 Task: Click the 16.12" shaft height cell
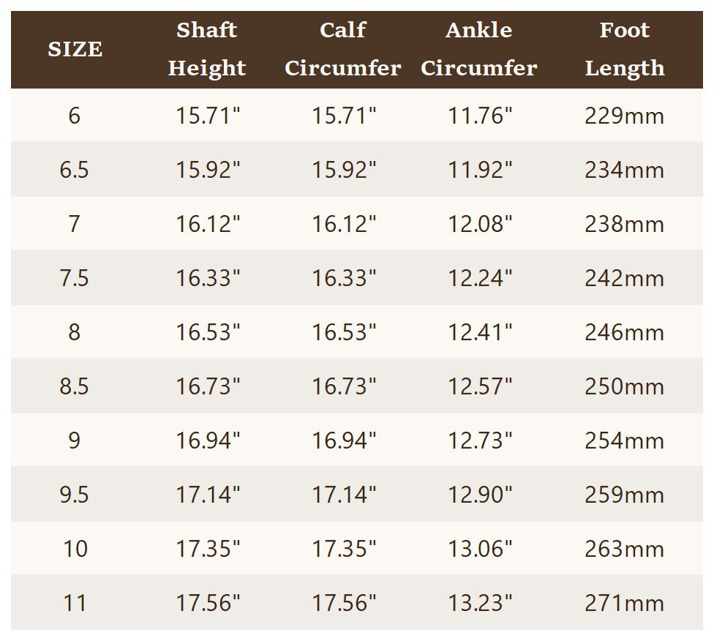tap(208, 224)
